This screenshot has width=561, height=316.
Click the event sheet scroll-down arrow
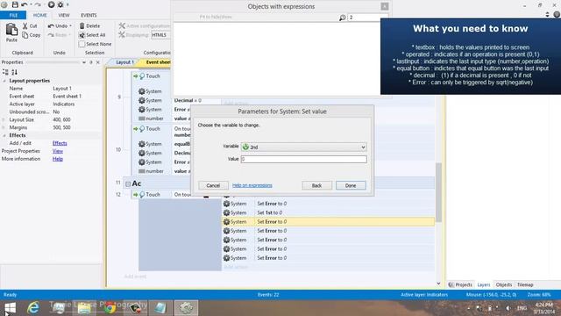point(438,284)
